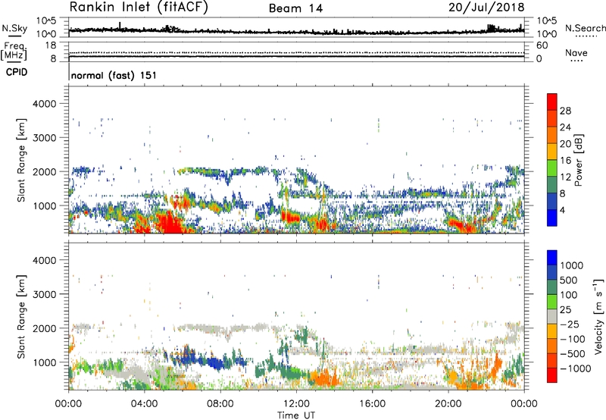This screenshot has height=420, width=606.
Task: Click 'Slant Range [km]' label of velocity panel
Action: tap(21, 316)
